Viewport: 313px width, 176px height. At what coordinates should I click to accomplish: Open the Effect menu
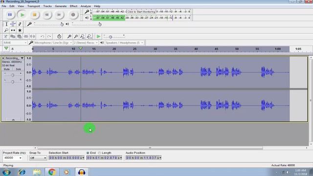[x=73, y=6]
